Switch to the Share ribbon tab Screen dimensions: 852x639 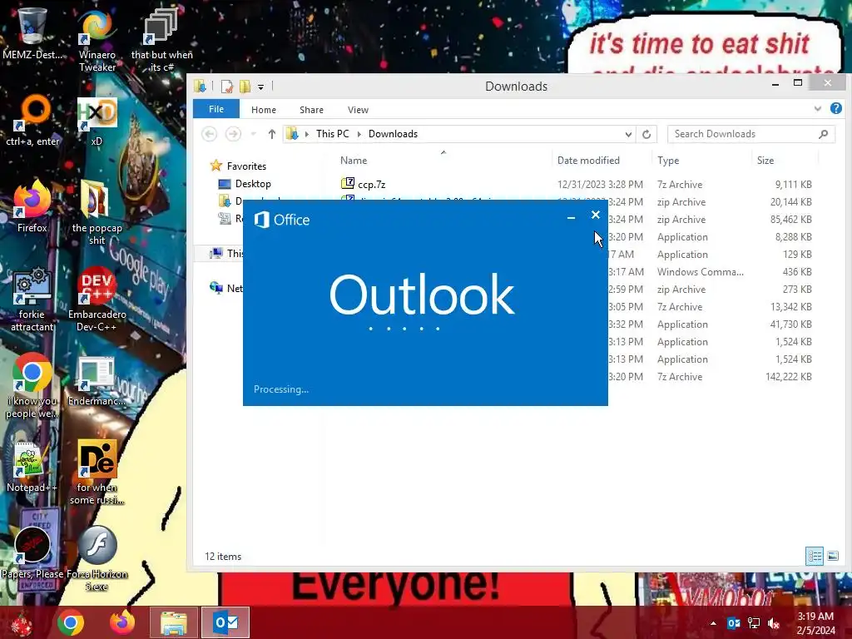point(311,110)
